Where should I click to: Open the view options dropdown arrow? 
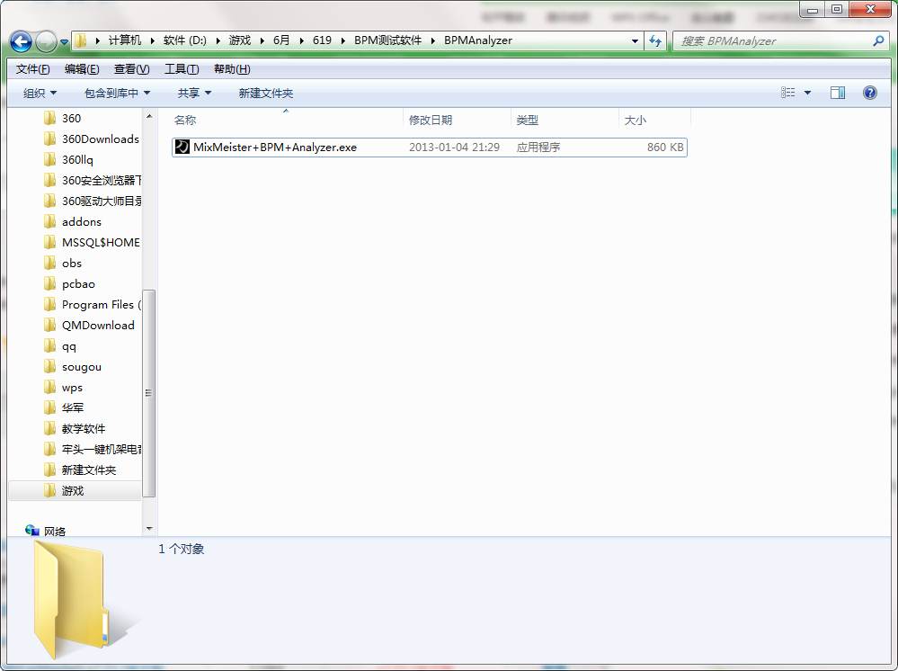click(x=807, y=93)
